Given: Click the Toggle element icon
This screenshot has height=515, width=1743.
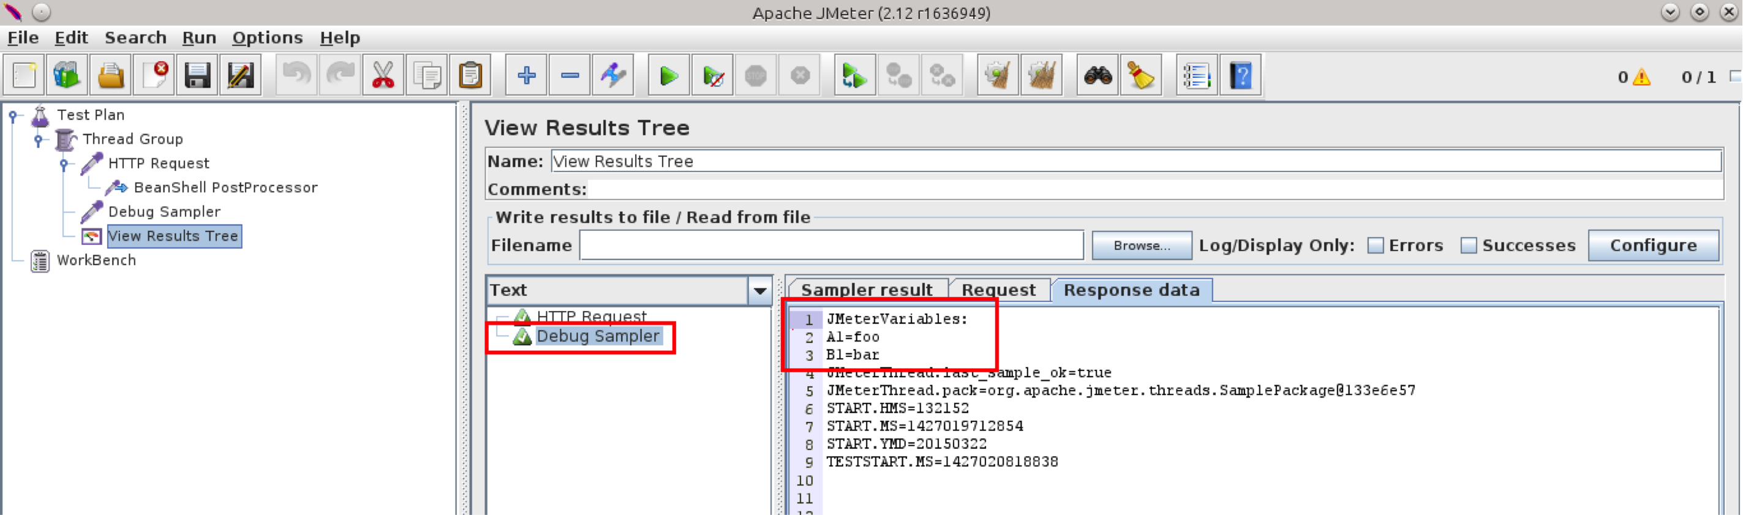Looking at the screenshot, I should 613,75.
